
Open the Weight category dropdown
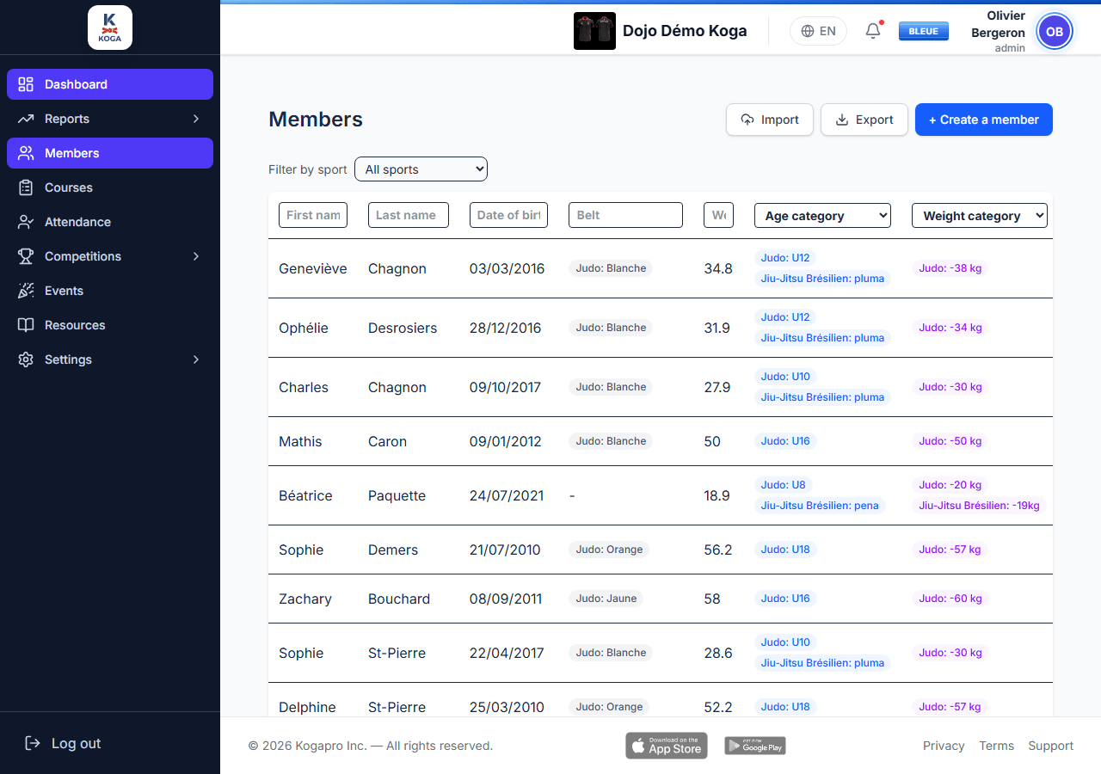point(980,215)
